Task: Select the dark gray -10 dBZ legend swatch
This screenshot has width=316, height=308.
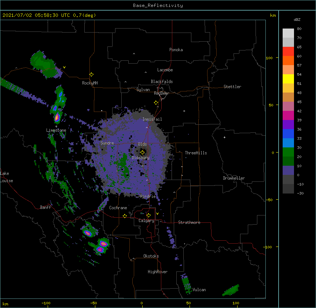Action: click(x=288, y=189)
